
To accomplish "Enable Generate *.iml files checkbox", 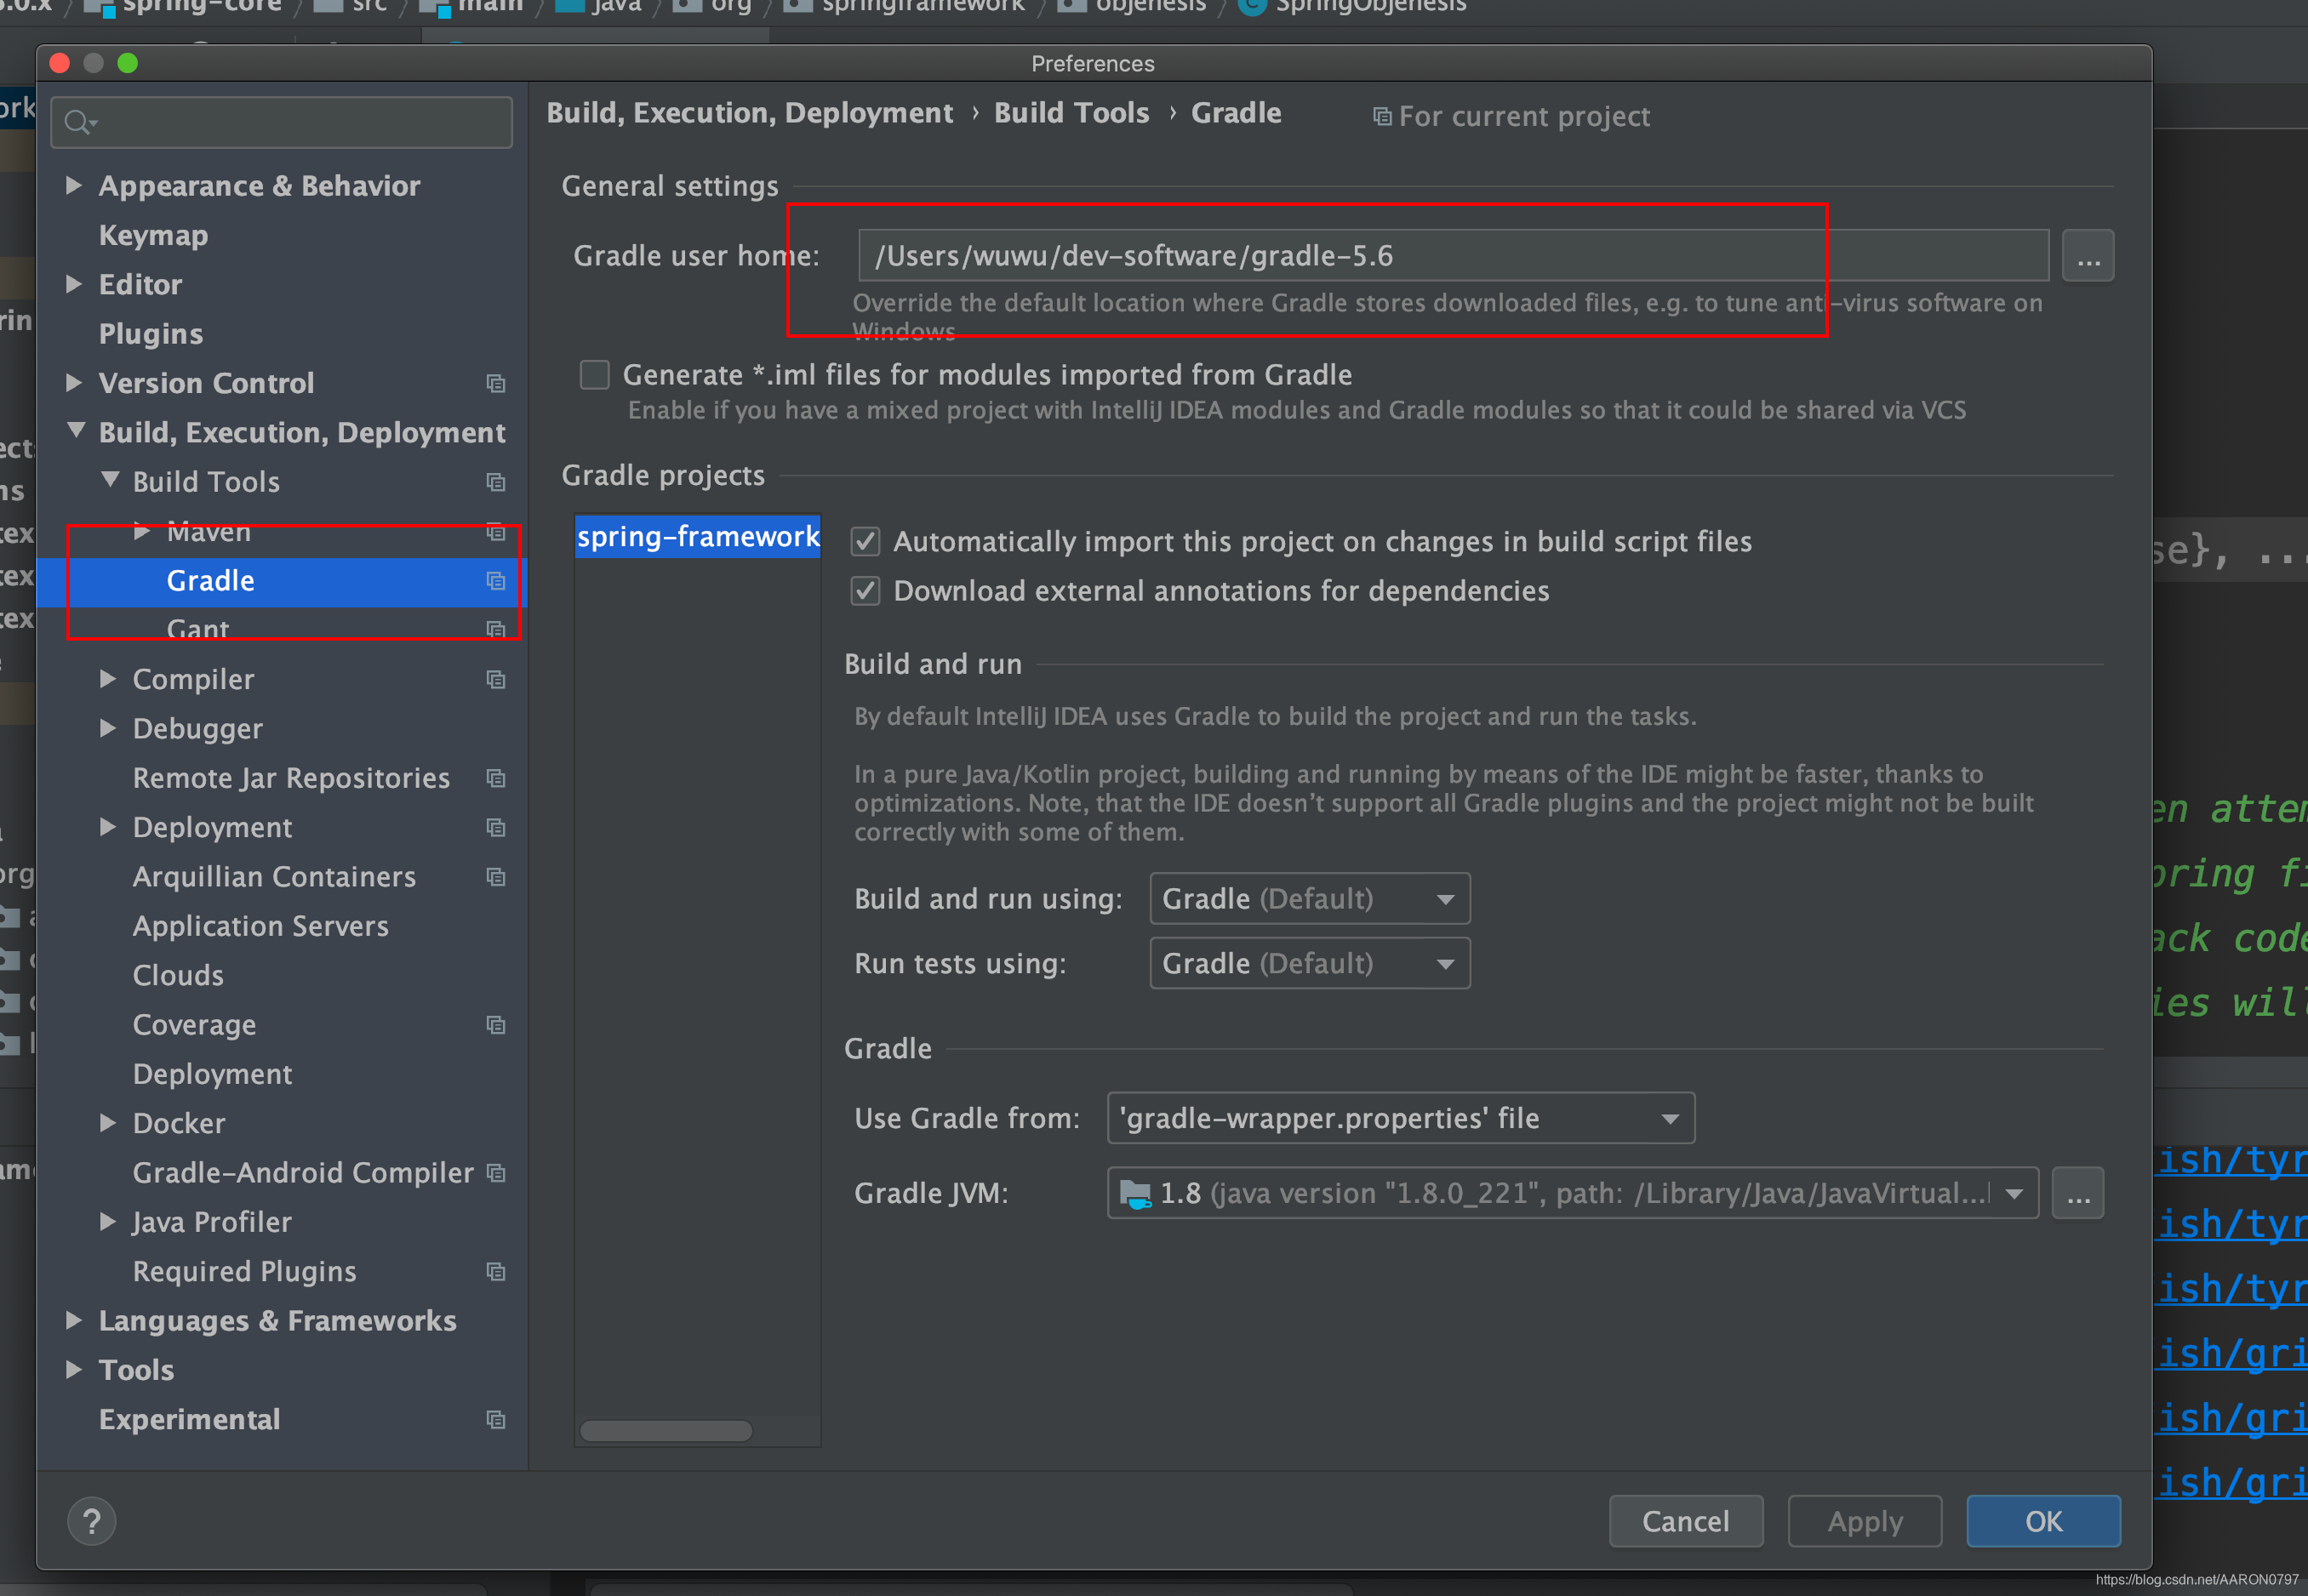I will [595, 375].
